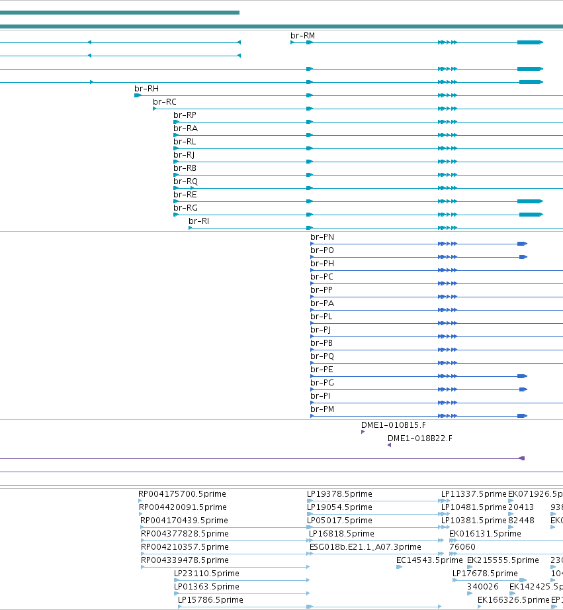The height and width of the screenshot is (610, 563).
Task: Click br-RM thick terminal exon
Action: tap(530, 42)
